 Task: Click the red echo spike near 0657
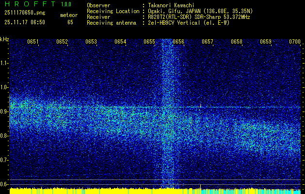(201, 105)
